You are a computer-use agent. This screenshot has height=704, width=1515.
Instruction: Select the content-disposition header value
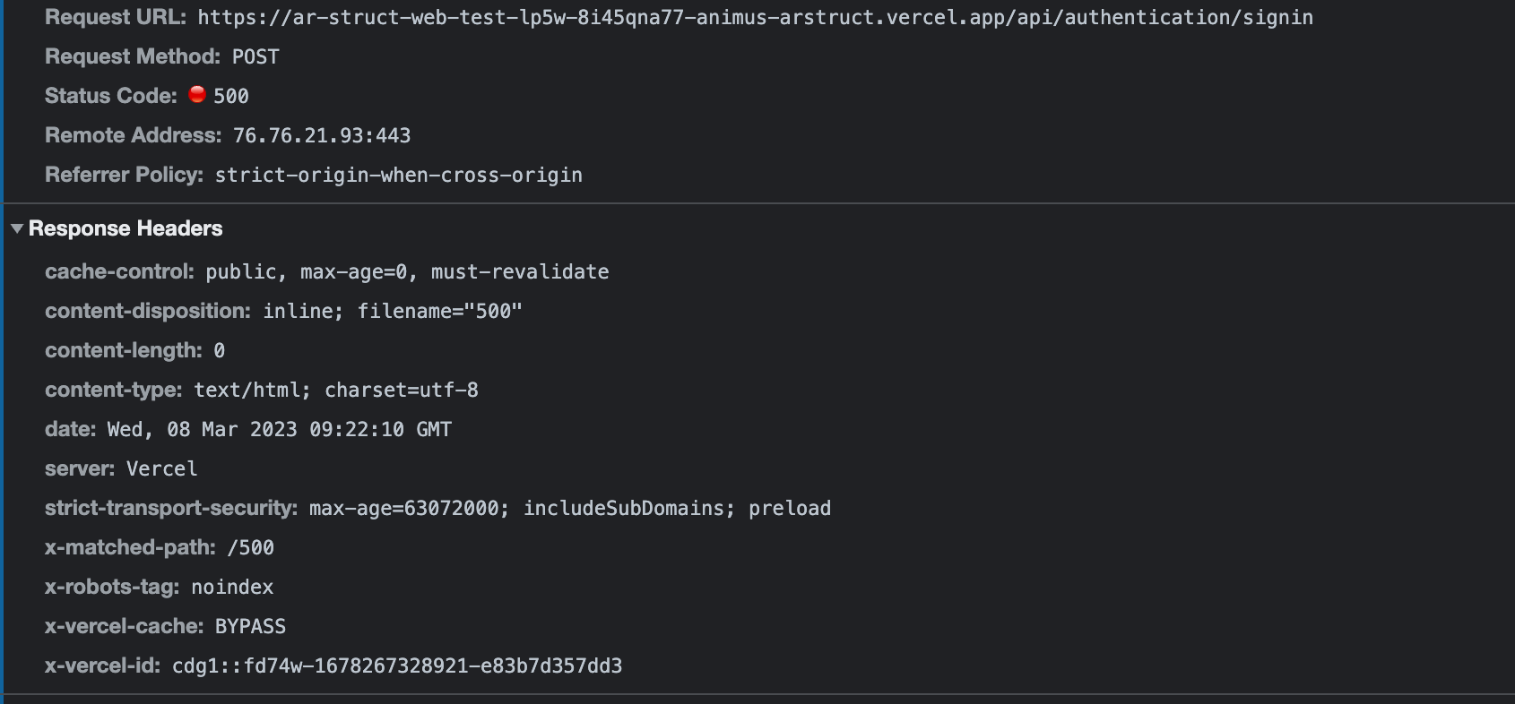tap(394, 311)
